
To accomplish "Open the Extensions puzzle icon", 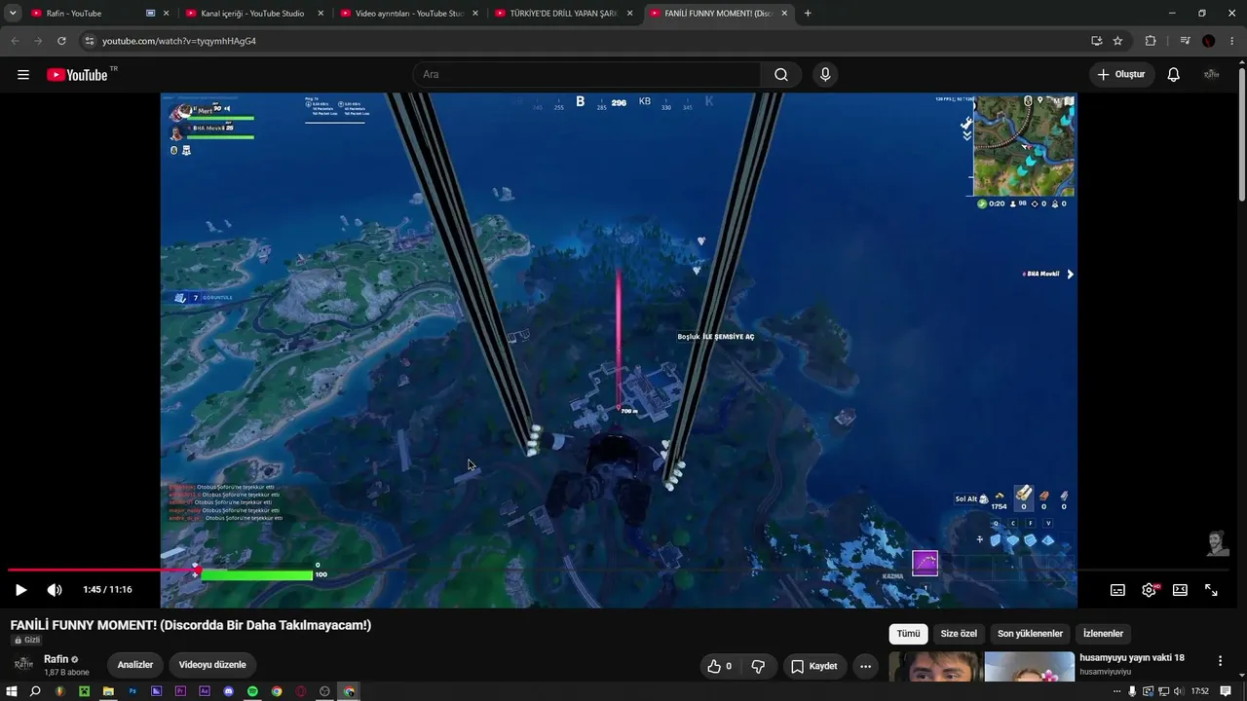I will coord(1151,41).
